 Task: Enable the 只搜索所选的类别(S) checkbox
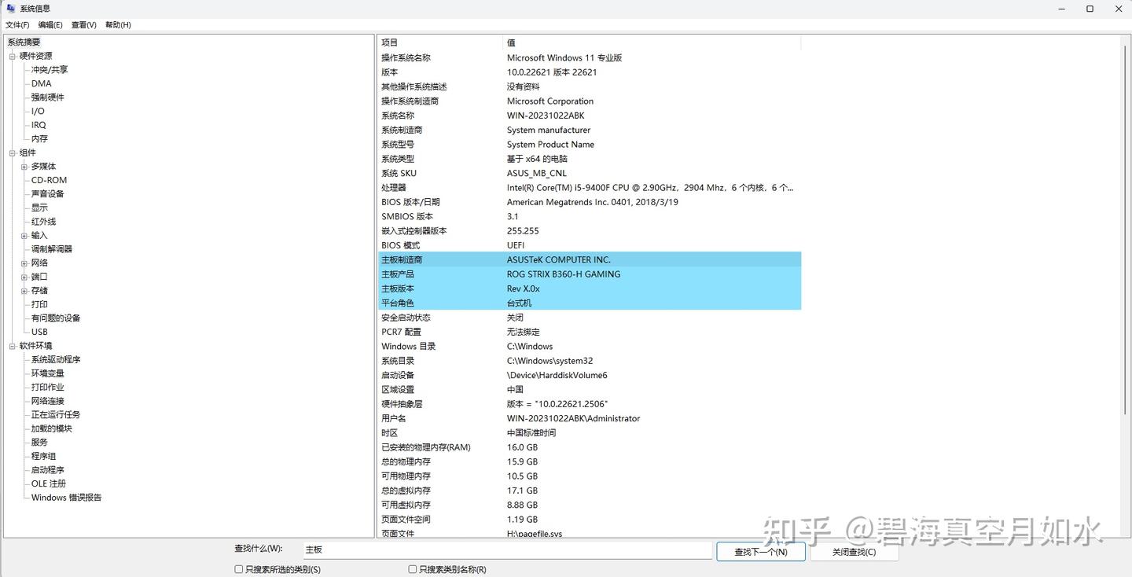(x=238, y=568)
